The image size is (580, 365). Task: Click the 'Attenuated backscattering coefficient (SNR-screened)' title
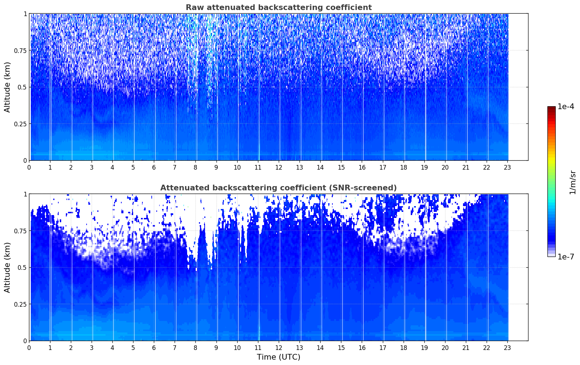click(278, 188)
